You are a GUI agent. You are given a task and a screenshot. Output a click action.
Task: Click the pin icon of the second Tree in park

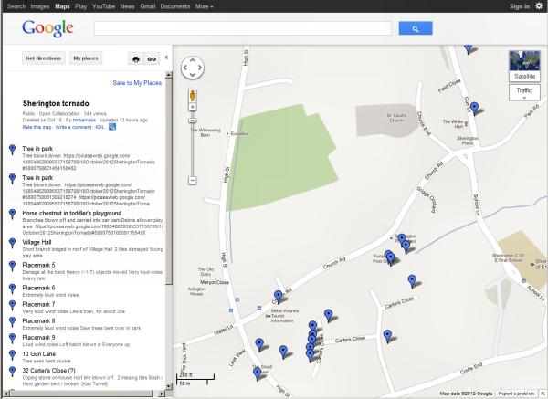pyautogui.click(x=12, y=179)
